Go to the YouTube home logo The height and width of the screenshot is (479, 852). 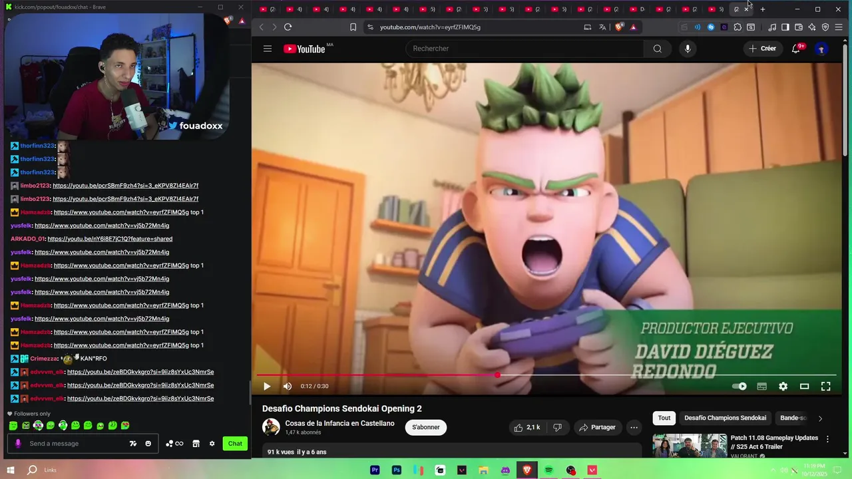304,49
